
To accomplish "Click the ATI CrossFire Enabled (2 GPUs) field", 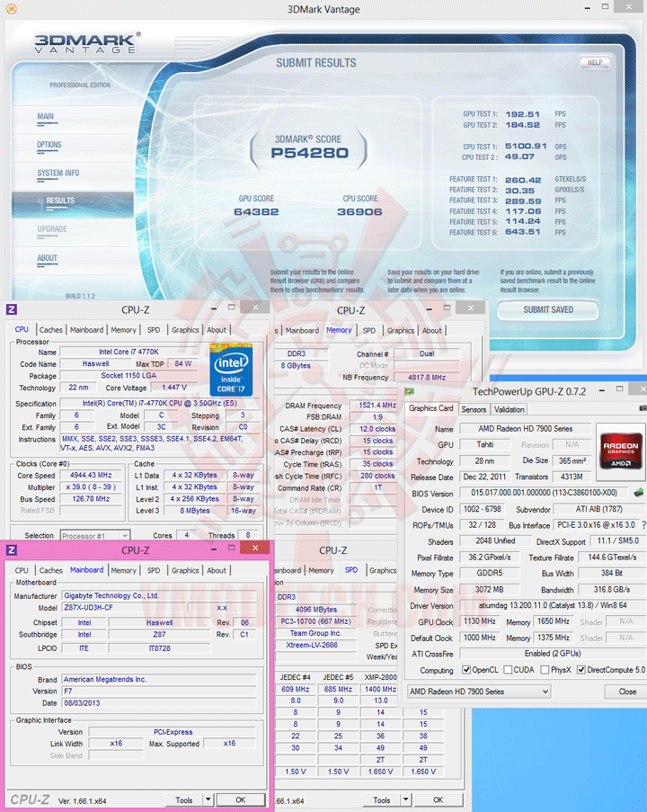I will point(553,654).
